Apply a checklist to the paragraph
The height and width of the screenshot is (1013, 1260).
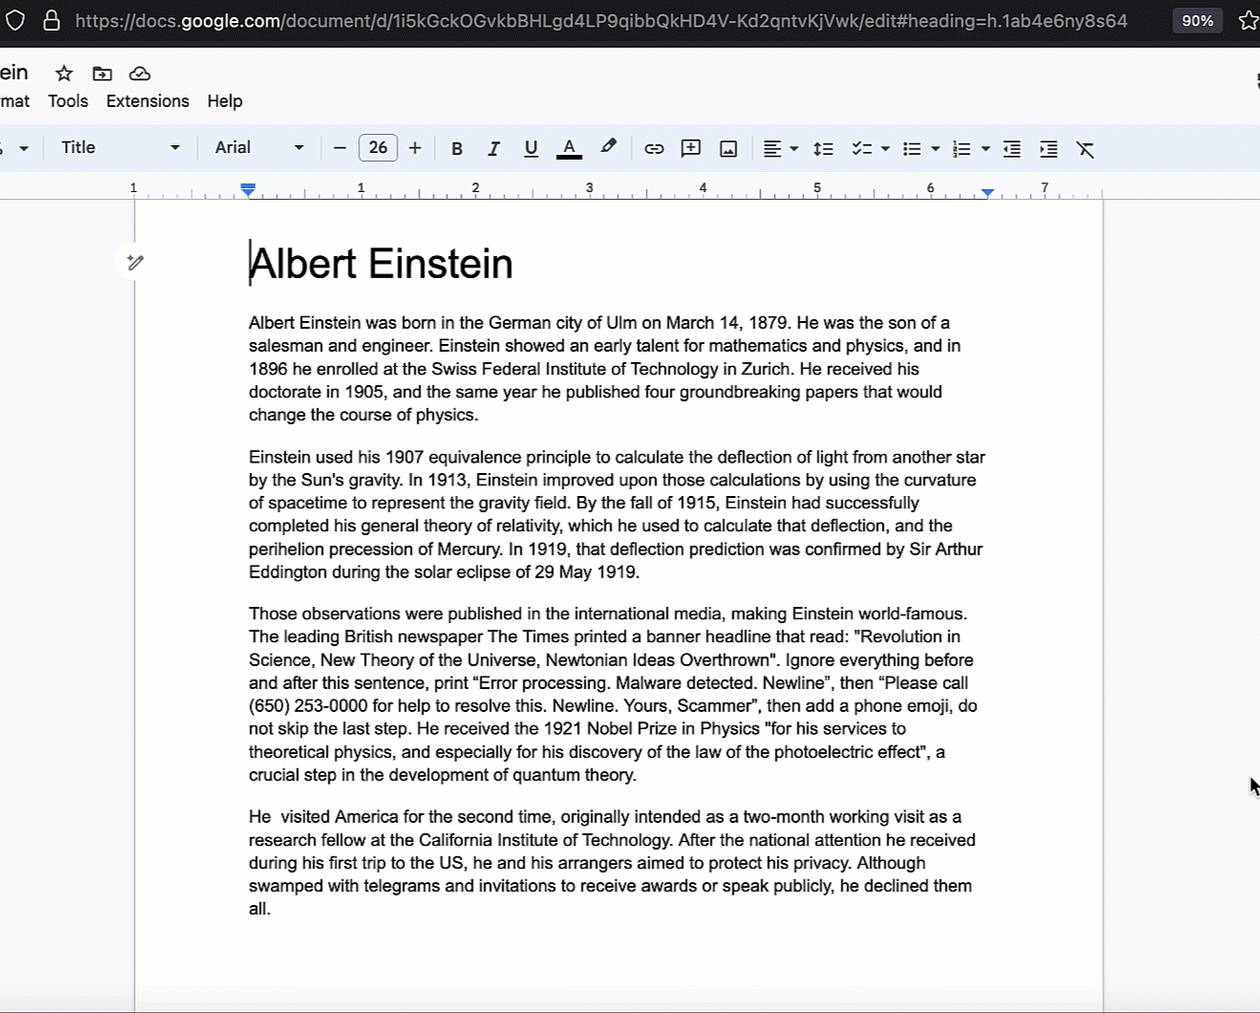[862, 148]
